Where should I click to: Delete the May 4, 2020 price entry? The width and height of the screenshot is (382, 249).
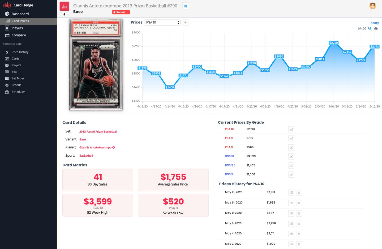click(x=299, y=234)
